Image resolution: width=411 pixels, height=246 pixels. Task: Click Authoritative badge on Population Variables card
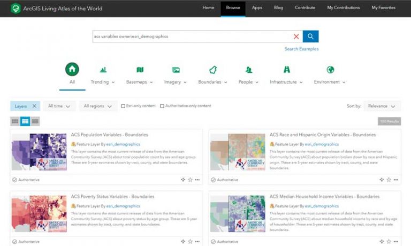point(26,180)
